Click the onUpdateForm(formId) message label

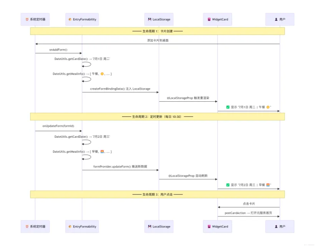(x=58, y=126)
